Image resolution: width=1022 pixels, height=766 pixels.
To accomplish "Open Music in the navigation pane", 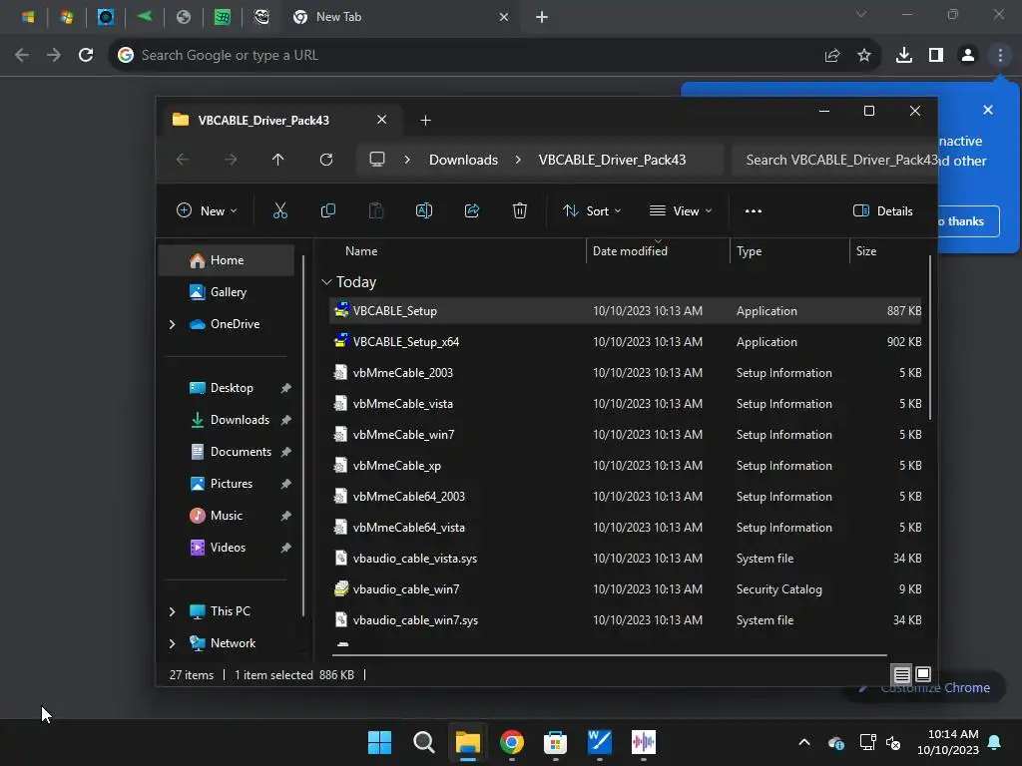I will [x=227, y=516].
